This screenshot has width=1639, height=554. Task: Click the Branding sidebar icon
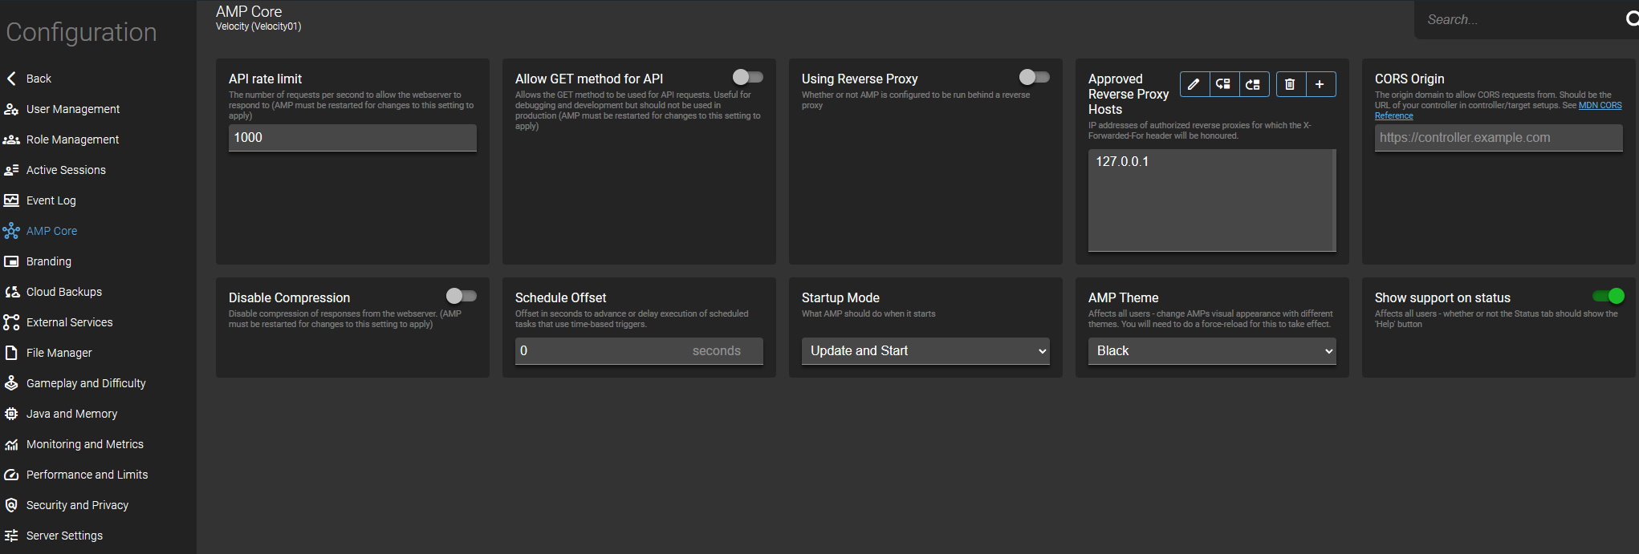pyautogui.click(x=11, y=261)
